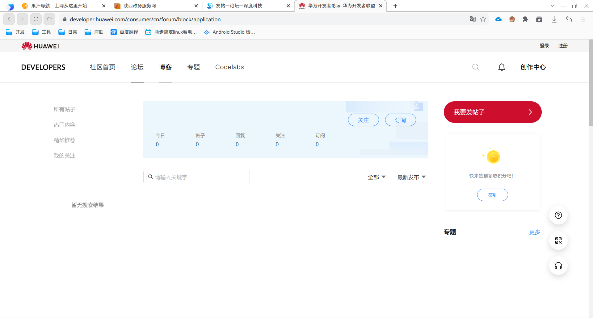Image resolution: width=593 pixels, height=318 pixels.
Task: Open the 开发 bookmarks folder
Action: [x=15, y=32]
